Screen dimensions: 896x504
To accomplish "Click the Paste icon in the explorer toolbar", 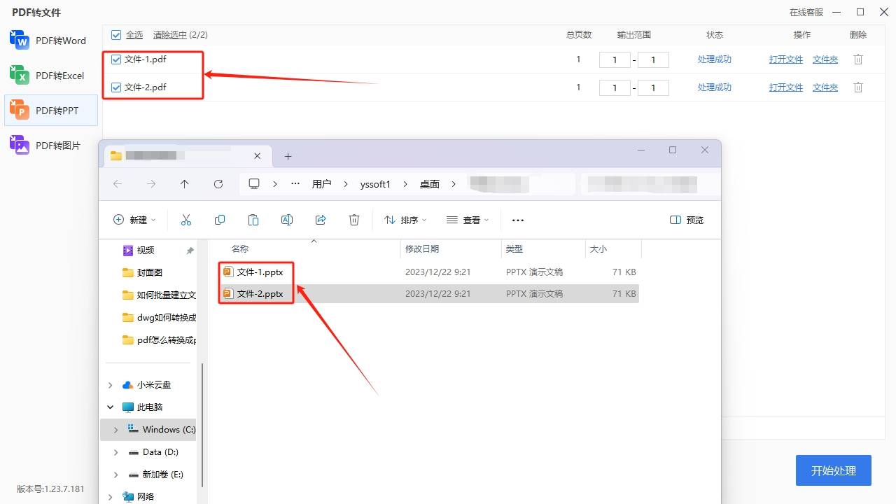I will 253,219.
